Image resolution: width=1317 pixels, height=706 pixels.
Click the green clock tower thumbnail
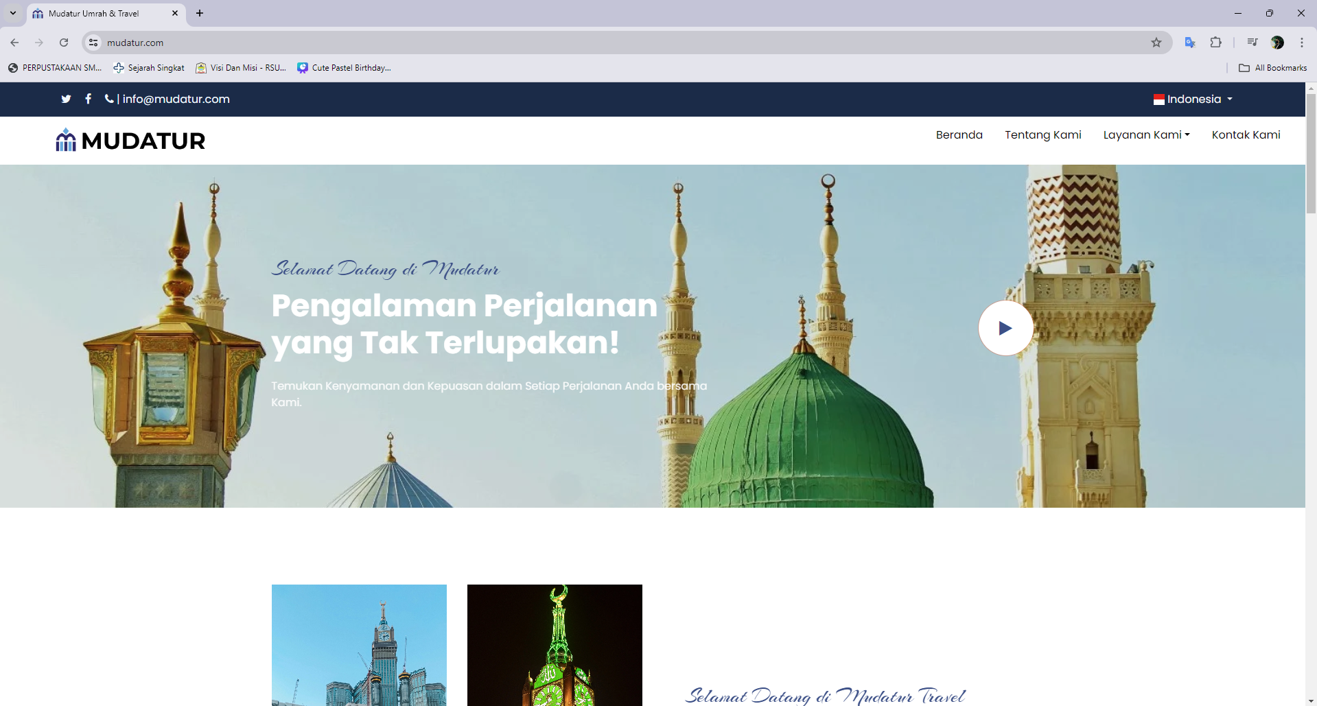tap(555, 645)
